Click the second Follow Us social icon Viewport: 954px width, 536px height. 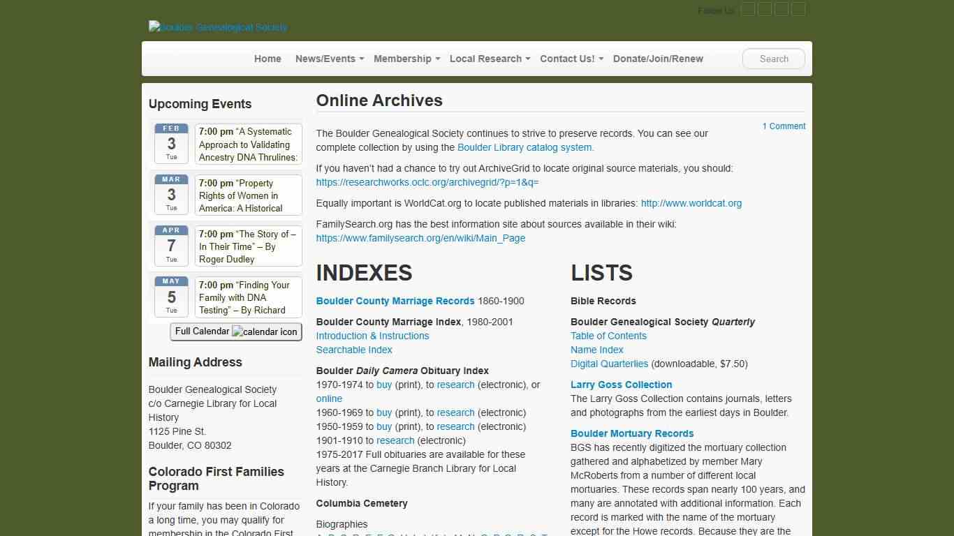pos(765,9)
